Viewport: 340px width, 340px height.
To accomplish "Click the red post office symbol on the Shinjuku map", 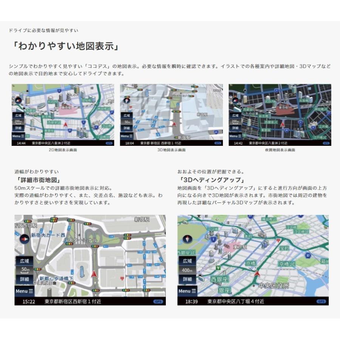I will point(122,278).
